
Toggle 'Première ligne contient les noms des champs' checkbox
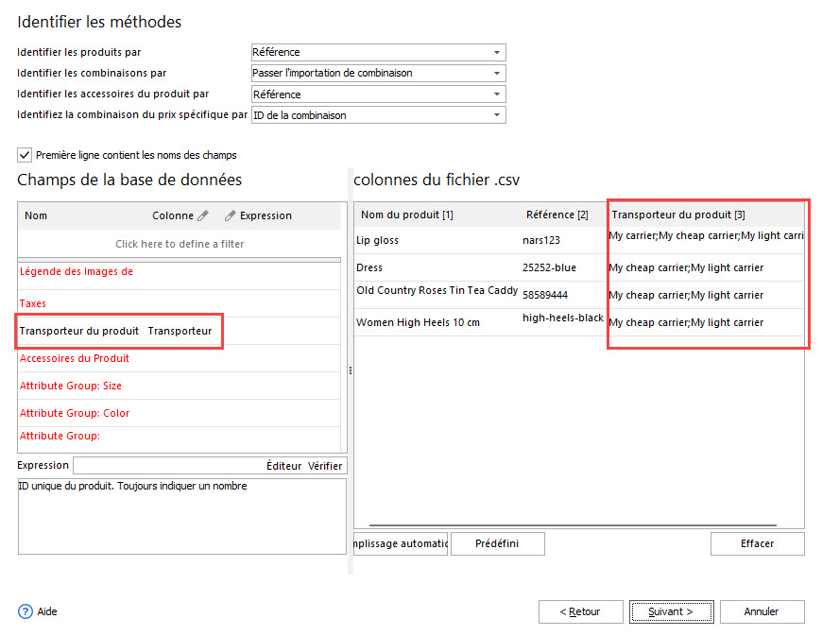click(25, 155)
